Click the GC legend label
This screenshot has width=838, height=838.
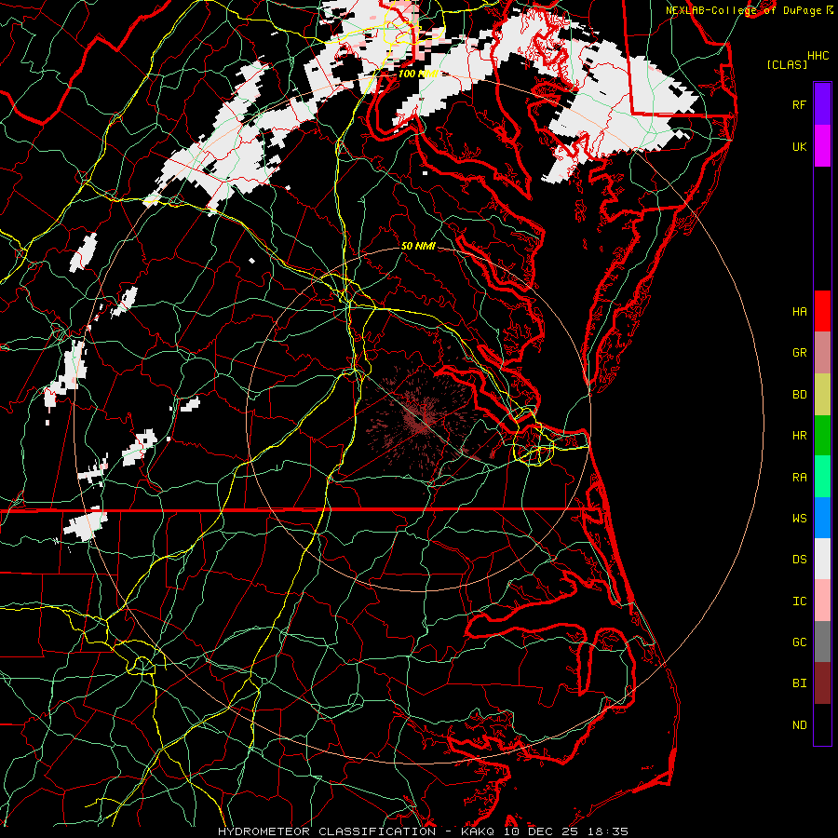(x=800, y=642)
